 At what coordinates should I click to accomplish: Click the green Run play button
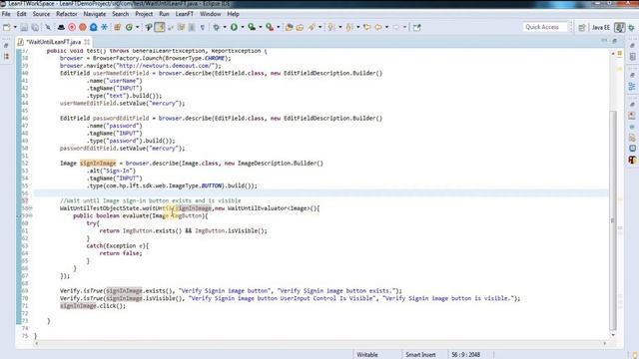234,27
